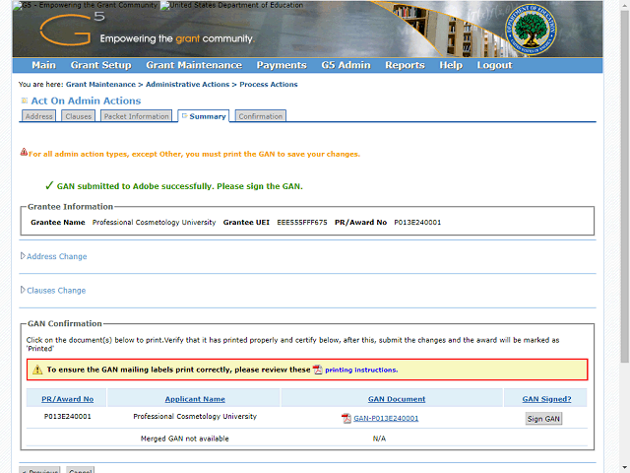The height and width of the screenshot is (473, 630).
Task: Expand the Clauses Change section
Action: (x=53, y=290)
